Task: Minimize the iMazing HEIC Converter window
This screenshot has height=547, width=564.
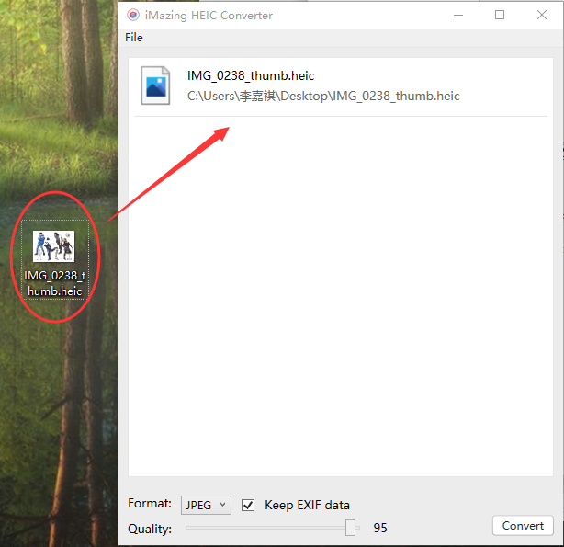Action: (458, 15)
